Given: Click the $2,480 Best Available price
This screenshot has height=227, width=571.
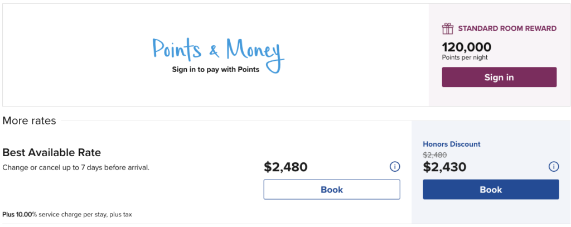Looking at the screenshot, I should pyautogui.click(x=285, y=167).
